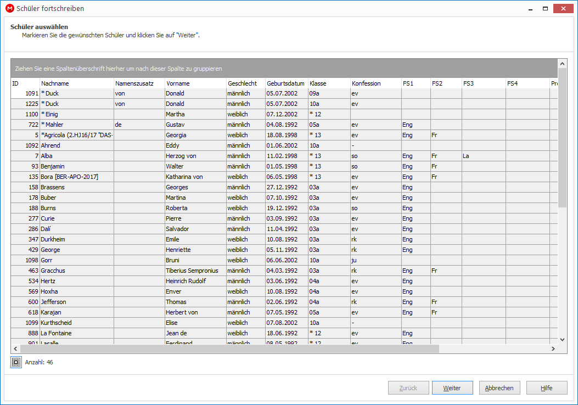
Task: Click the vertical scrollbar down arrow
Action: point(562,339)
